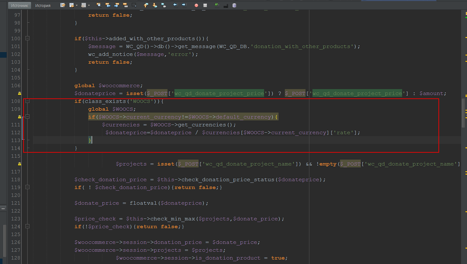Click warning icon beside $projects isset line
This screenshot has height=264, width=467.
coord(19,164)
